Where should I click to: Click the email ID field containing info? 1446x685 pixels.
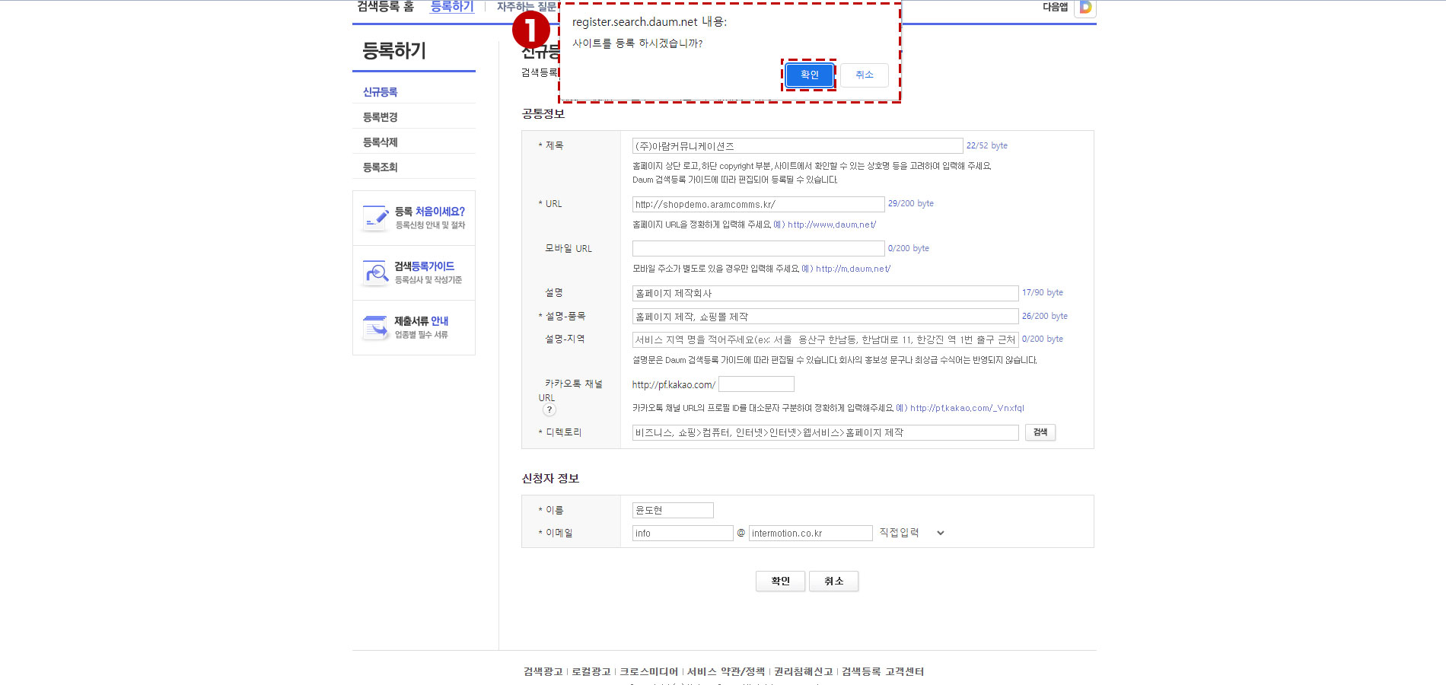pos(683,533)
